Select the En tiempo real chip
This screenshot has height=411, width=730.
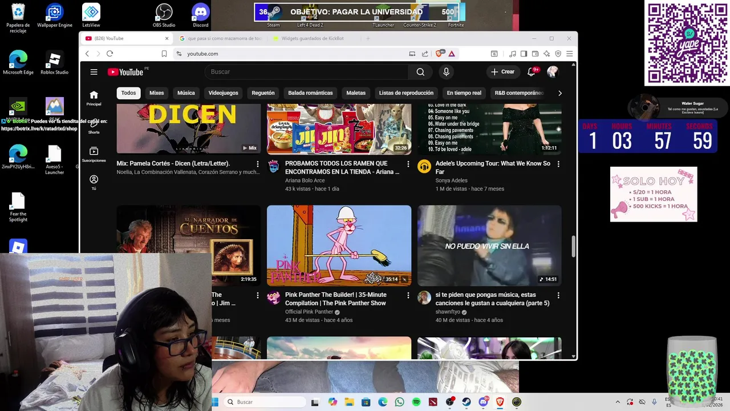coord(464,93)
